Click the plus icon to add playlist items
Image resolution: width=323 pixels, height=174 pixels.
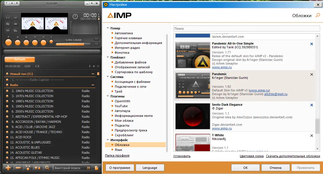8,168
